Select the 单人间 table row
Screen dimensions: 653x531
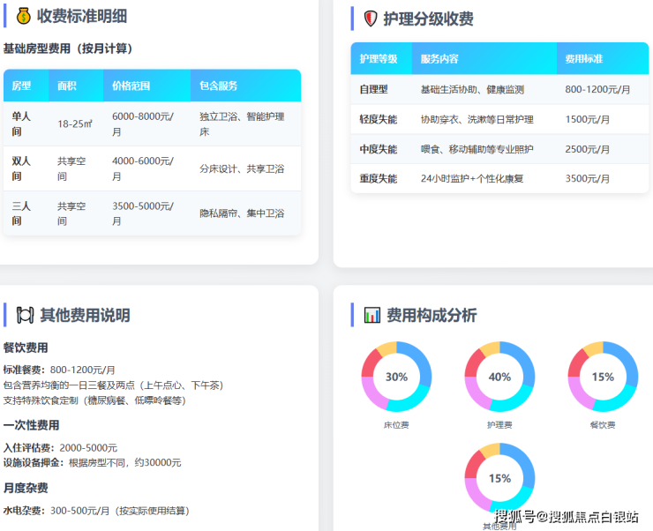(x=152, y=123)
